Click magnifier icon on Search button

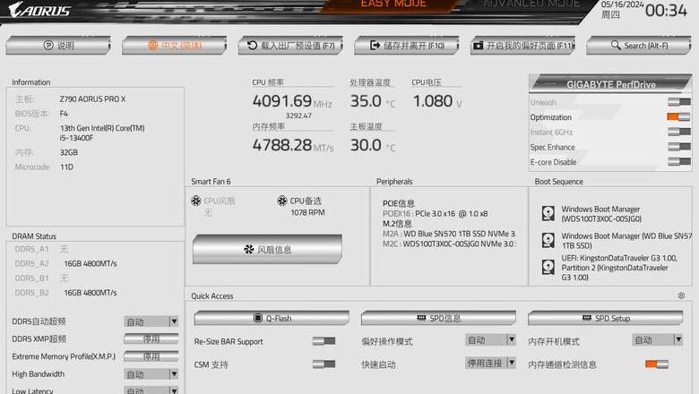click(x=616, y=45)
